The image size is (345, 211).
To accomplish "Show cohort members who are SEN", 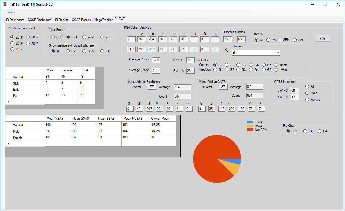I will pos(88,51).
